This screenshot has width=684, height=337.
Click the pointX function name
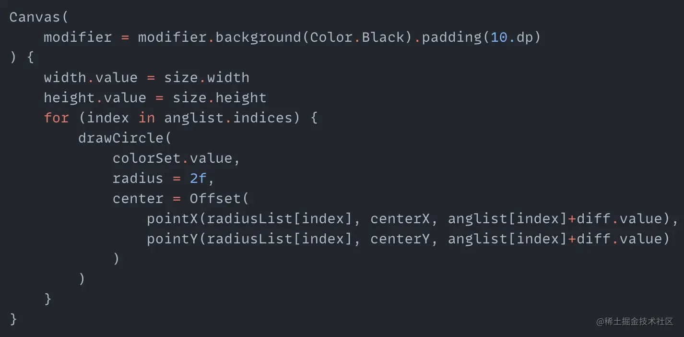(x=172, y=218)
